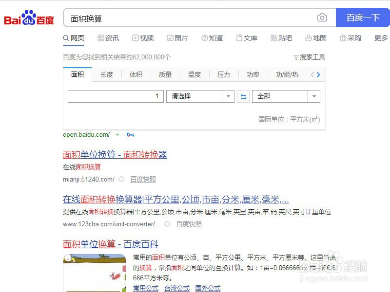
Task: Click the open.baidu.com/ source URL
Action: [86, 135]
